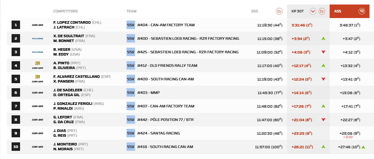Click position number 6 badge
This screenshot has width=374, height=159.
16,92
